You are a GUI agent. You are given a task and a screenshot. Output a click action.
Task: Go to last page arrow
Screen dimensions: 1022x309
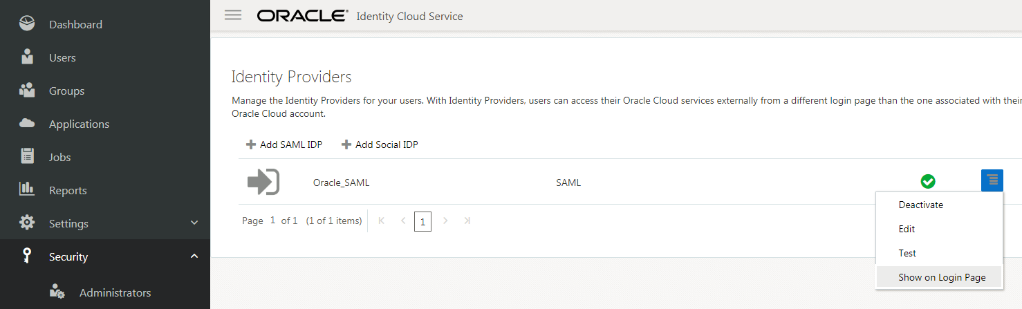[x=467, y=221]
